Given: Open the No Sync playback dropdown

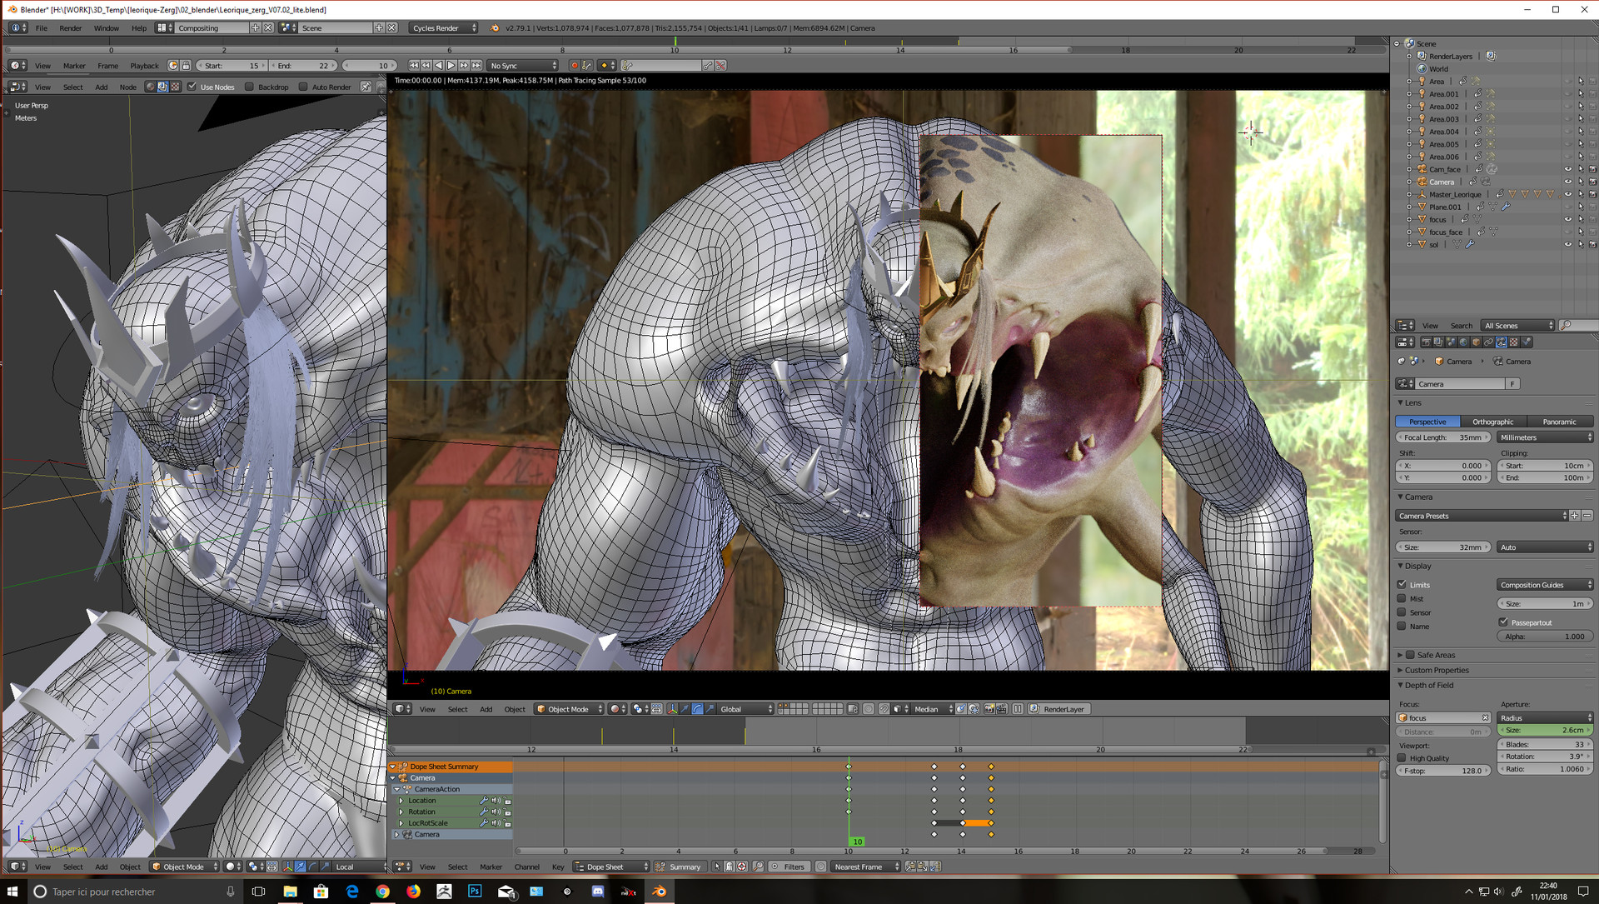Looking at the screenshot, I should coord(523,65).
